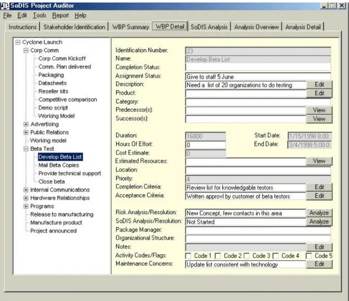349x301 pixels.
Task: Click View button for Predecessor(s)
Action: click(319, 110)
